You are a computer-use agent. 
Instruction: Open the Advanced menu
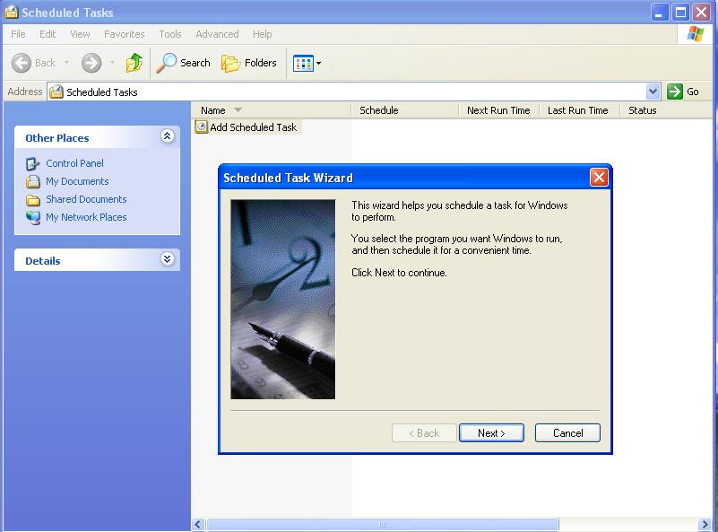click(x=216, y=34)
